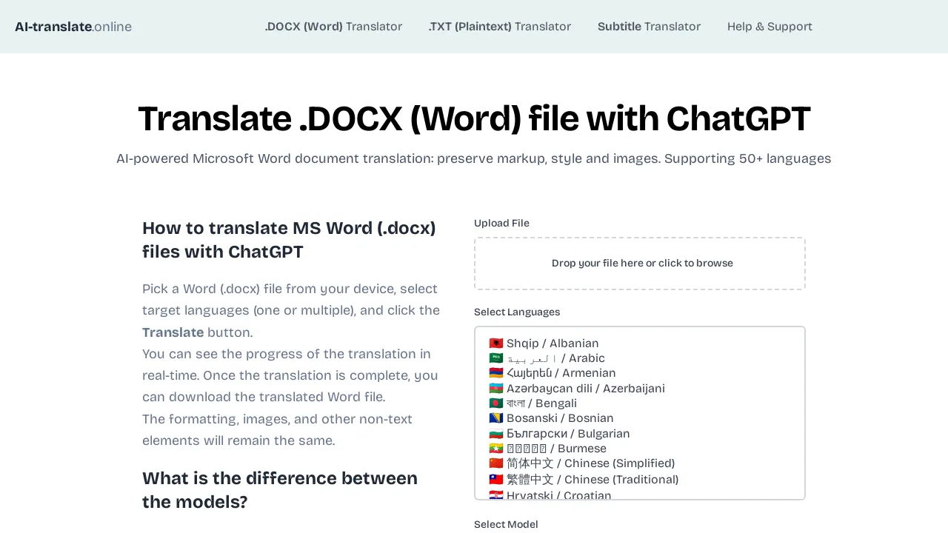948x533 pixels.
Task: Select the Armenian flag icon
Action: [496, 373]
